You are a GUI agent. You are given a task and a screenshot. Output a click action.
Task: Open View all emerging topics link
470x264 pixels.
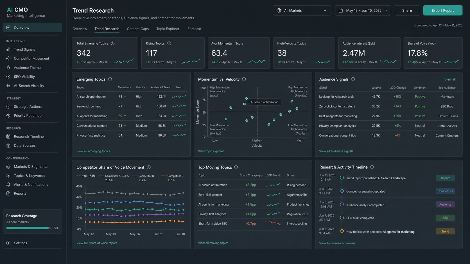(x=93, y=151)
